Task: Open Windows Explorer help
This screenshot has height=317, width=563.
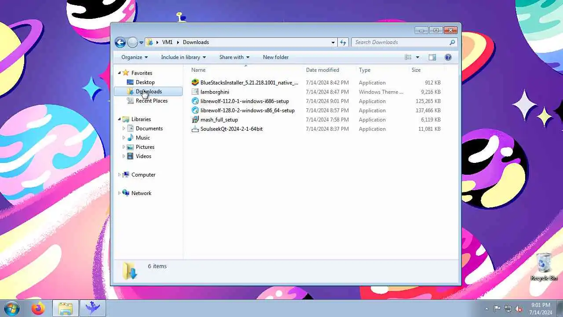Action: pyautogui.click(x=448, y=57)
